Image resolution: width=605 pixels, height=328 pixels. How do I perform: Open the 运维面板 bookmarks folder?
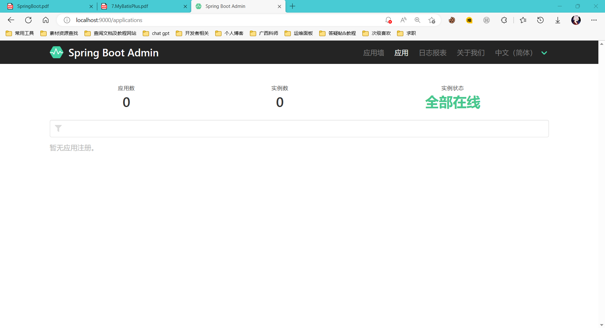pyautogui.click(x=299, y=33)
